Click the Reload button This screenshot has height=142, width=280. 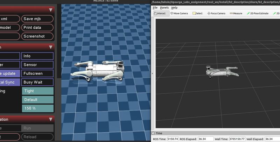(x=37, y=137)
